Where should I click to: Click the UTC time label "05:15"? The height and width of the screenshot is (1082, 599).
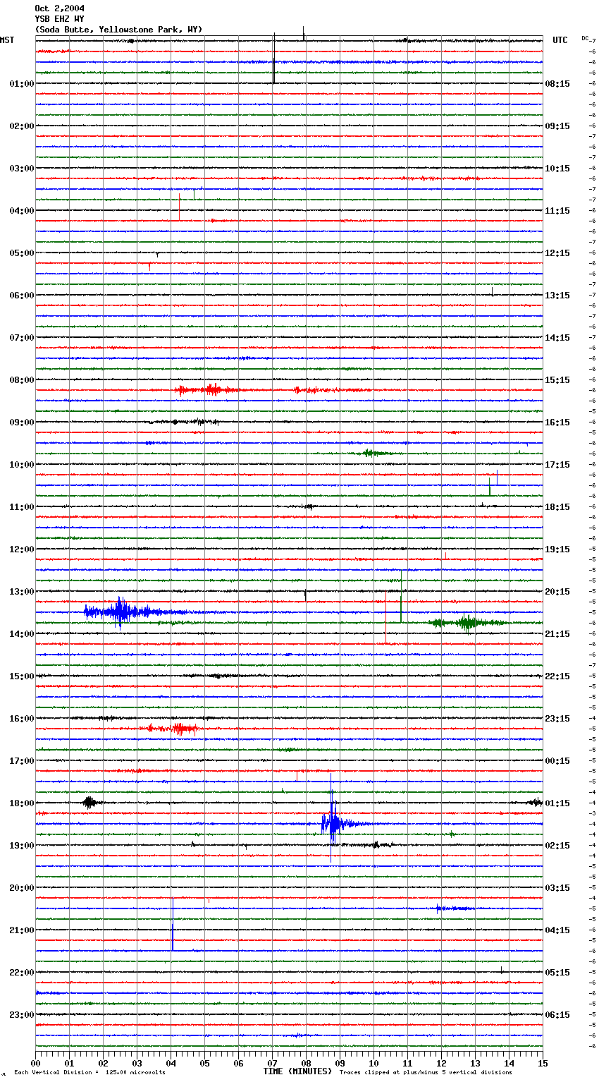(557, 973)
